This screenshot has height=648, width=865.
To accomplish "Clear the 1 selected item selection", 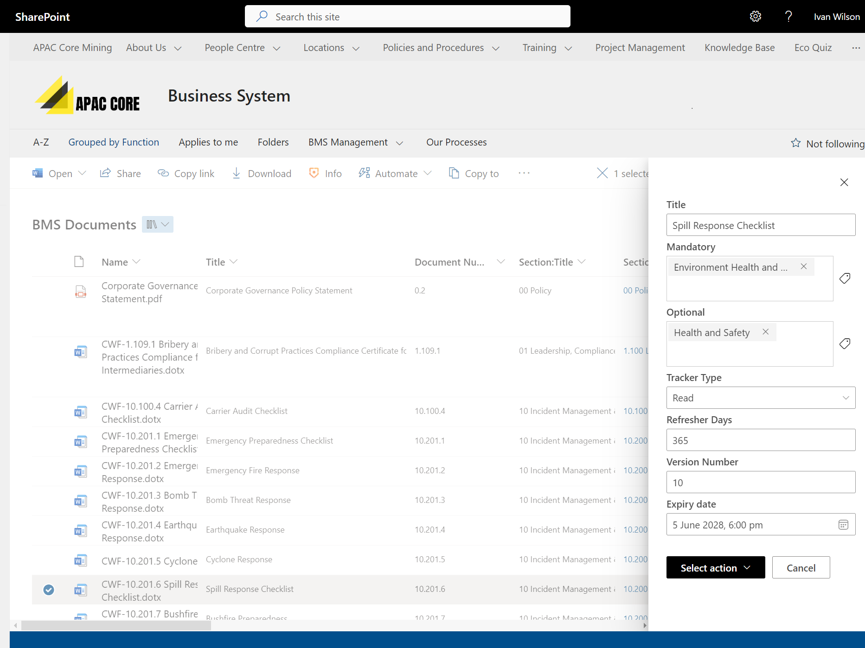I will click(x=602, y=173).
